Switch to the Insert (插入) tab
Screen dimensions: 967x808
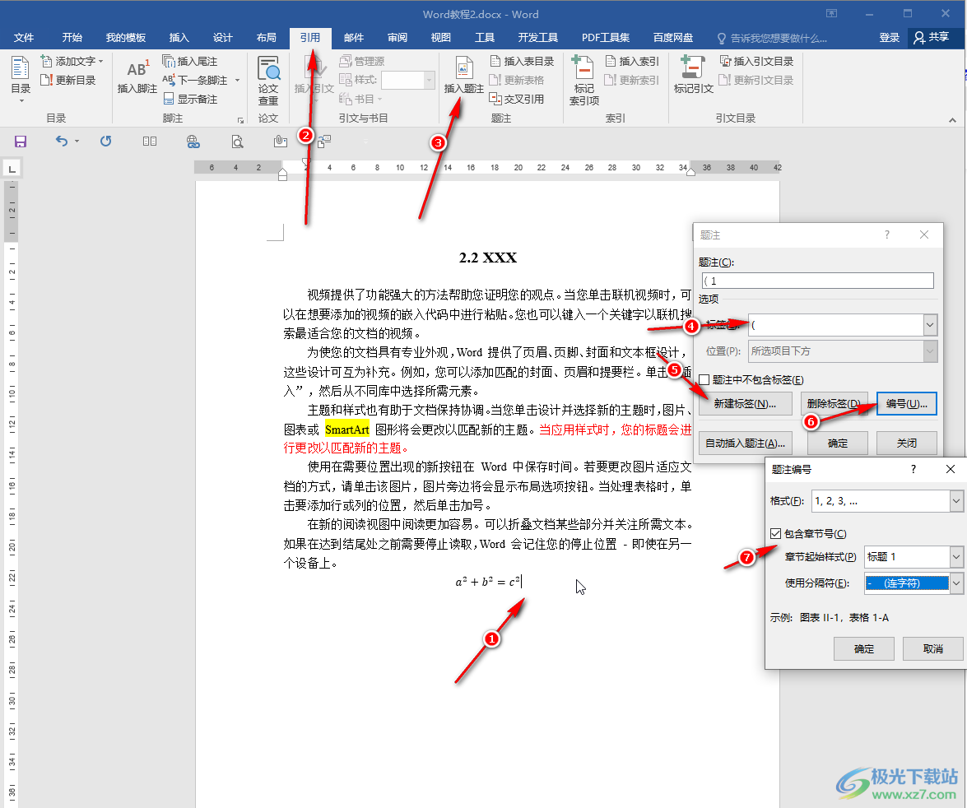[179, 38]
